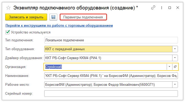Screen dimensions: 185x102
Task: Focus the Драйвер оборудования field
Action: pos(108,58)
